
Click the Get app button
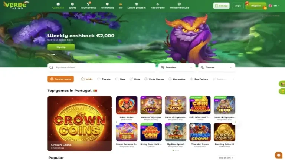(x=222, y=6)
